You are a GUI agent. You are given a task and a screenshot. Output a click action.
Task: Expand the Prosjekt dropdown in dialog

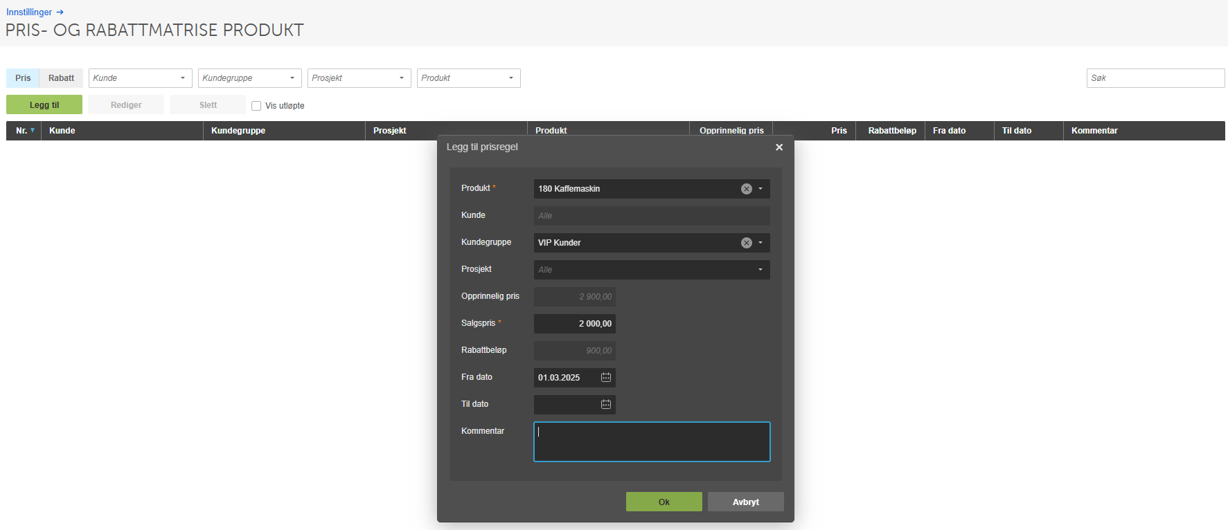760,270
